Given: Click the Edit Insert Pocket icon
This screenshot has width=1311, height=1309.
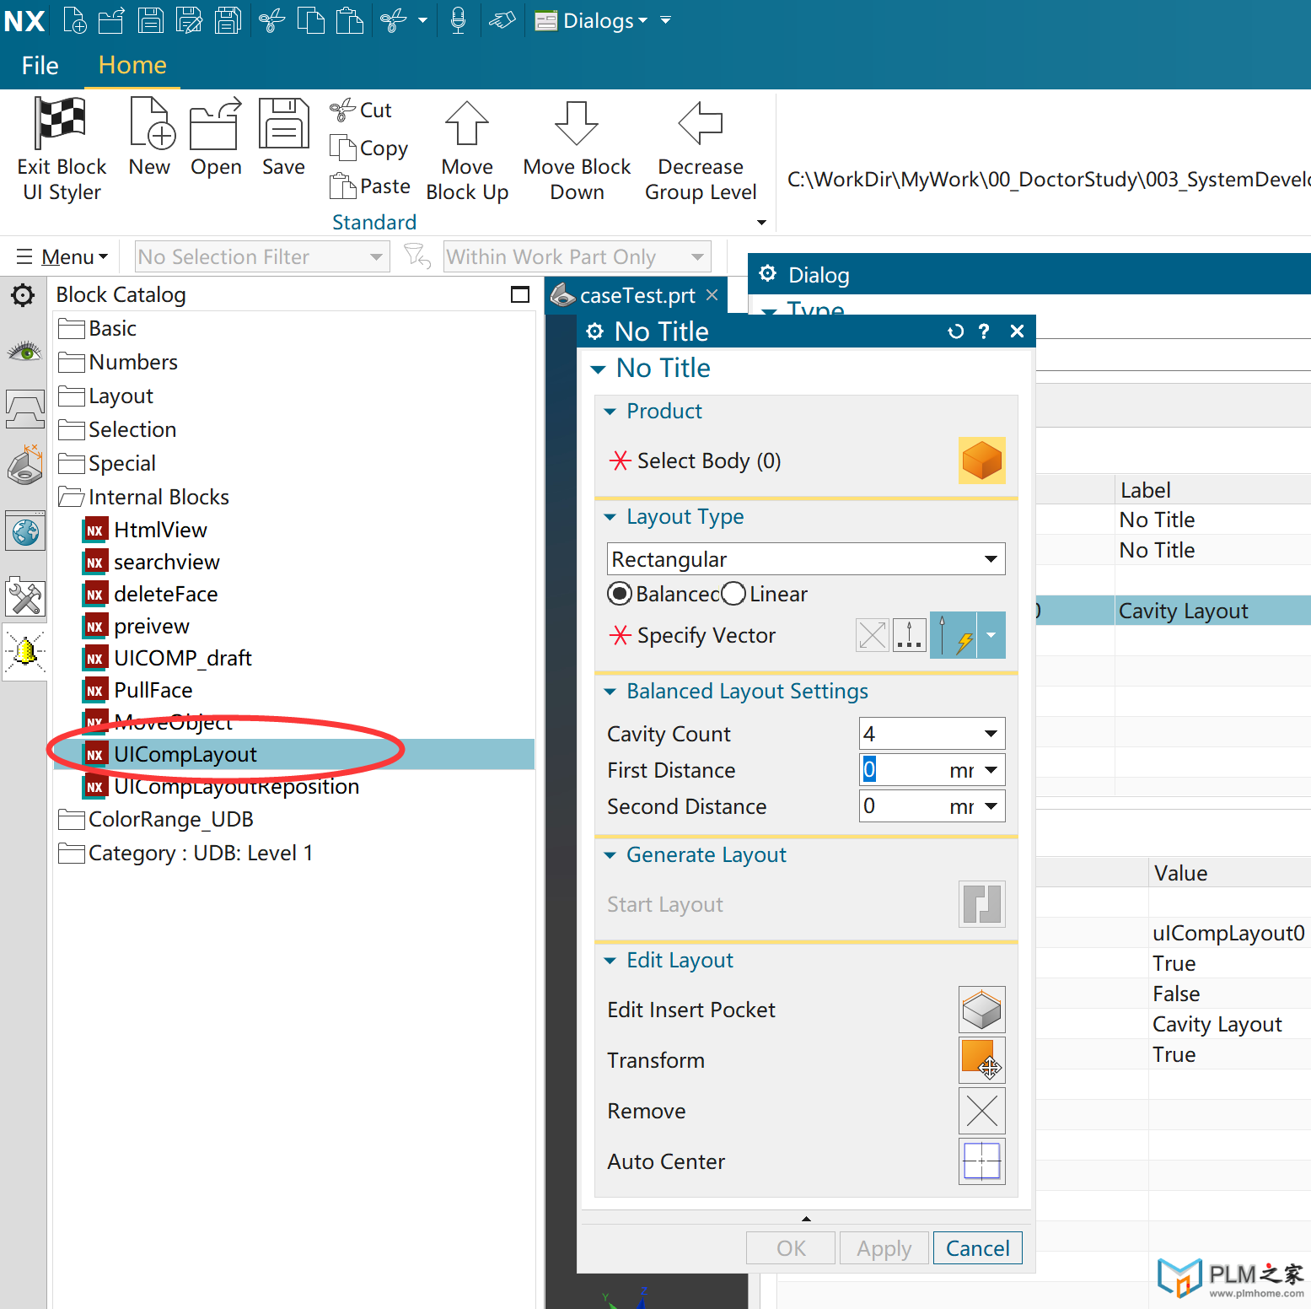Looking at the screenshot, I should click(981, 1010).
